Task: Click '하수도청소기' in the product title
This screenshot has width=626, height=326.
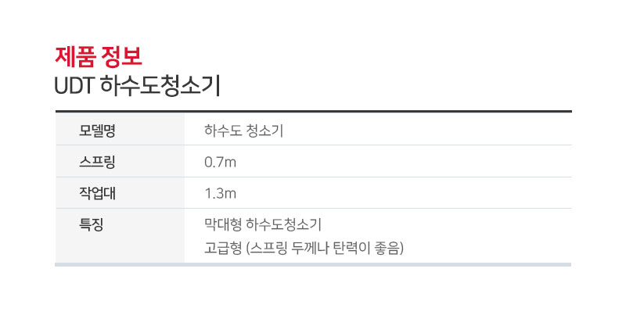Action: click(160, 86)
